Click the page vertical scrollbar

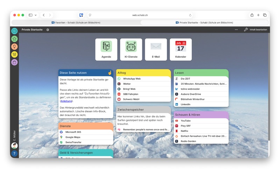click(x=269, y=86)
